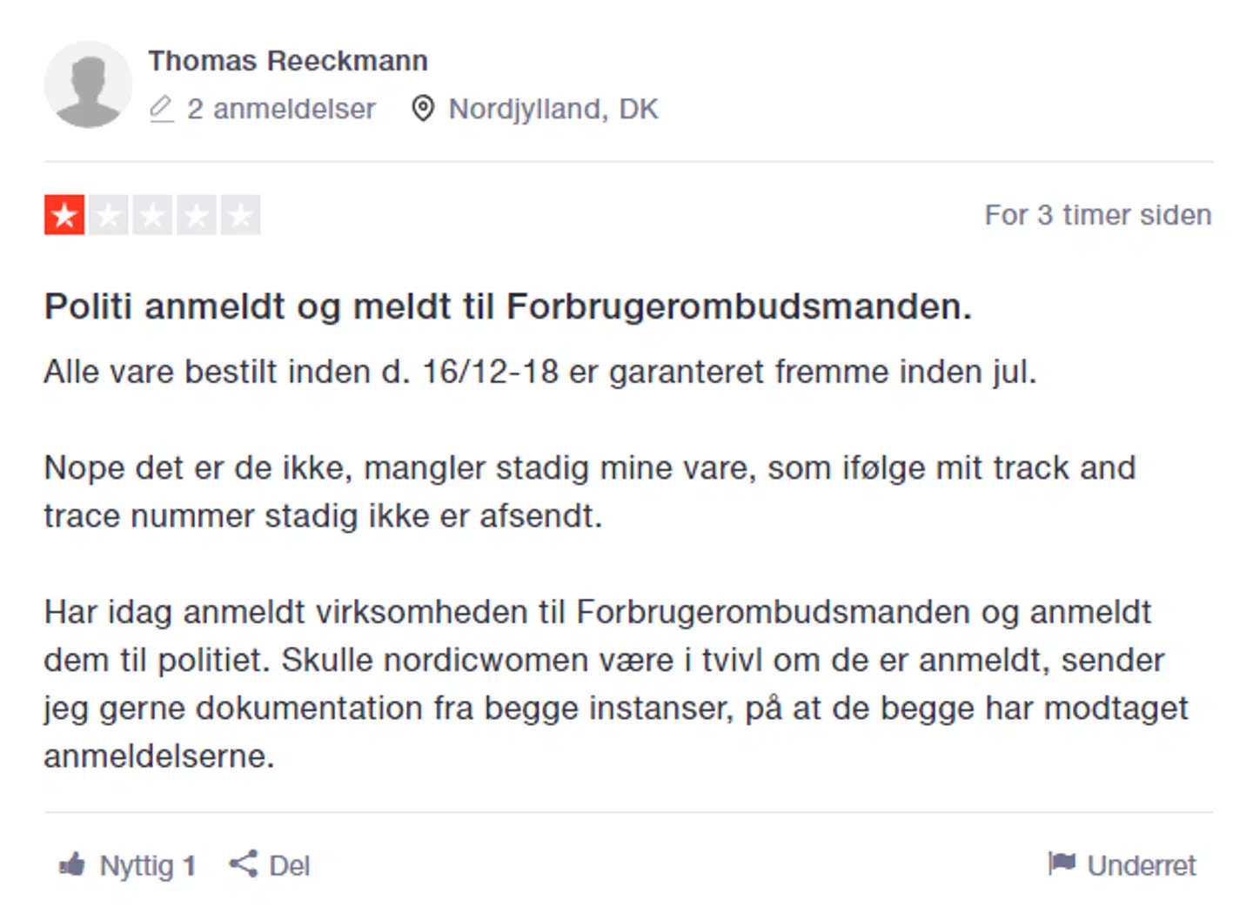This screenshot has width=1253, height=907.
Task: Click the review paragraph starting "Har idag anmeldt"
Action: pyautogui.click(x=609, y=683)
